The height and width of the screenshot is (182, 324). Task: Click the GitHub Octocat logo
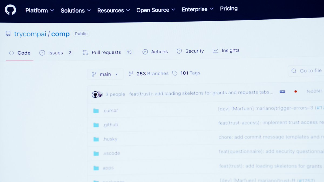[x=11, y=10]
